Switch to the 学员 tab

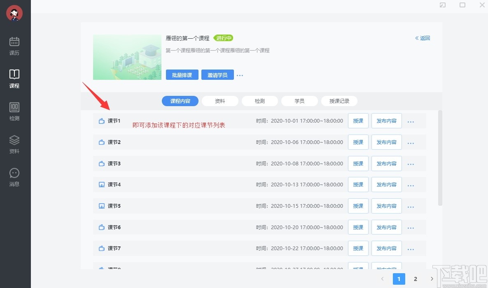tap(299, 101)
